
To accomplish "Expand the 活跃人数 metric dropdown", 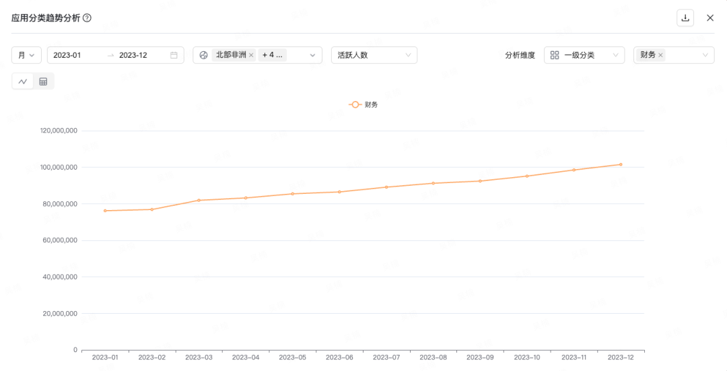I will 374,55.
